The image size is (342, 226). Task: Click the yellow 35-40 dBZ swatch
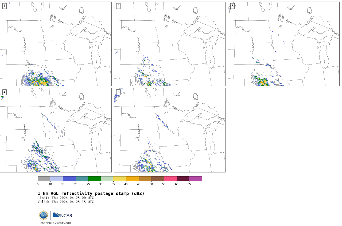pos(120,179)
